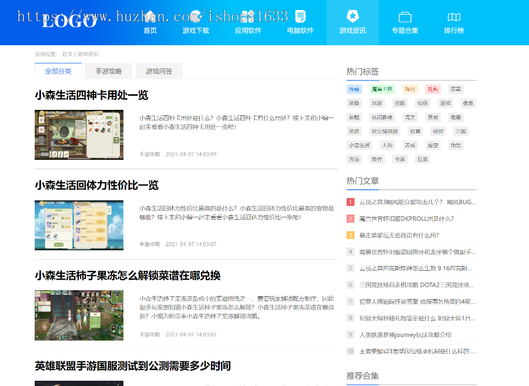Open hot article 云顶之弈3飓风能分裂攻击几个
The width and height of the screenshot is (529, 386).
pos(418,202)
